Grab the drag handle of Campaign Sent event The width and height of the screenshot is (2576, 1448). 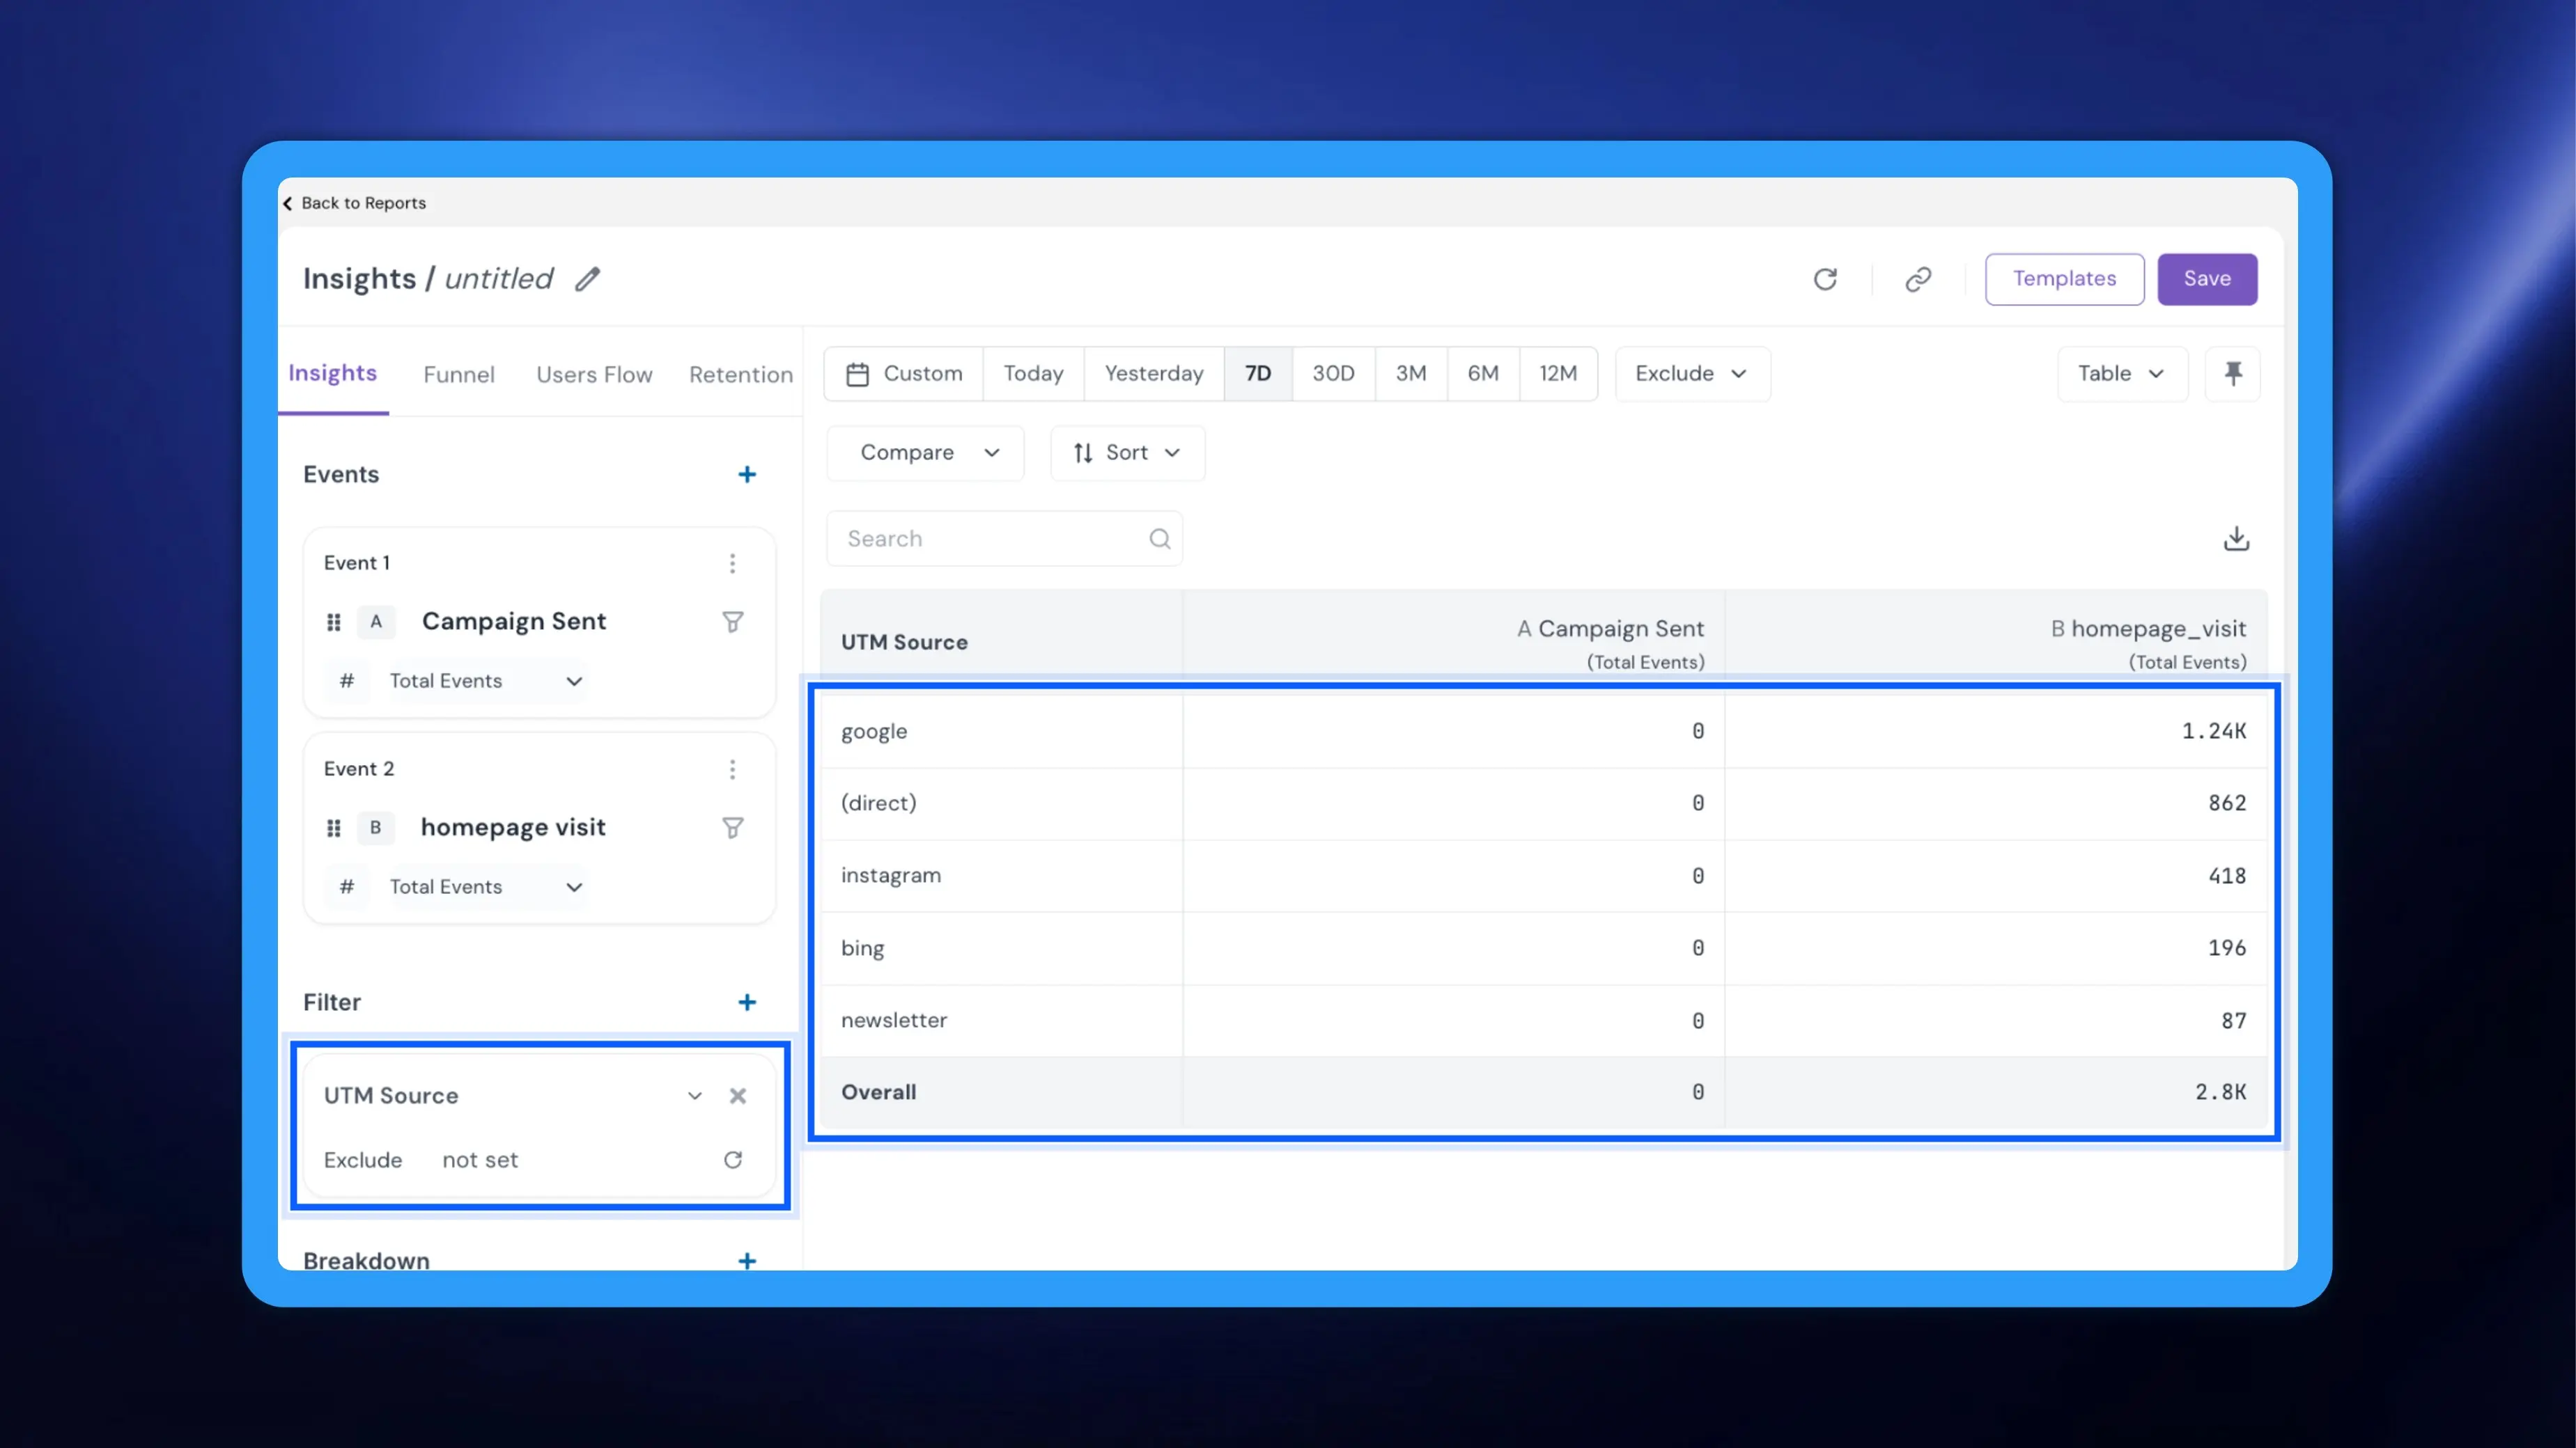(x=334, y=622)
